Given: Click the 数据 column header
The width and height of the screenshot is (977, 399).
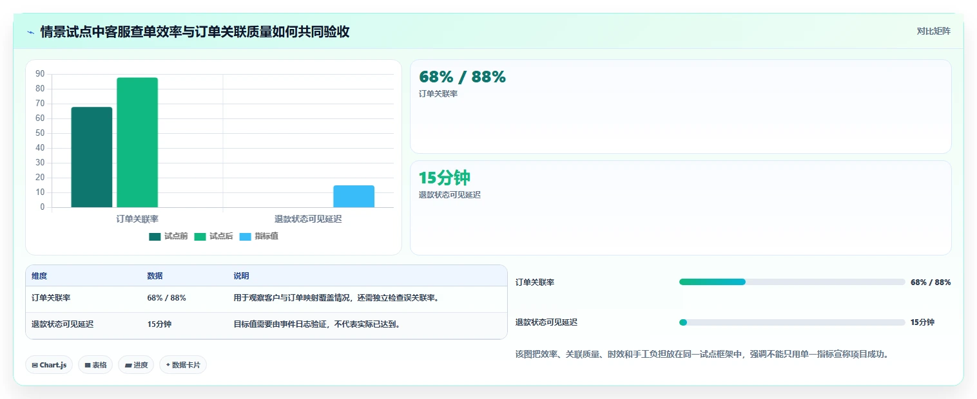Looking at the screenshot, I should [155, 276].
